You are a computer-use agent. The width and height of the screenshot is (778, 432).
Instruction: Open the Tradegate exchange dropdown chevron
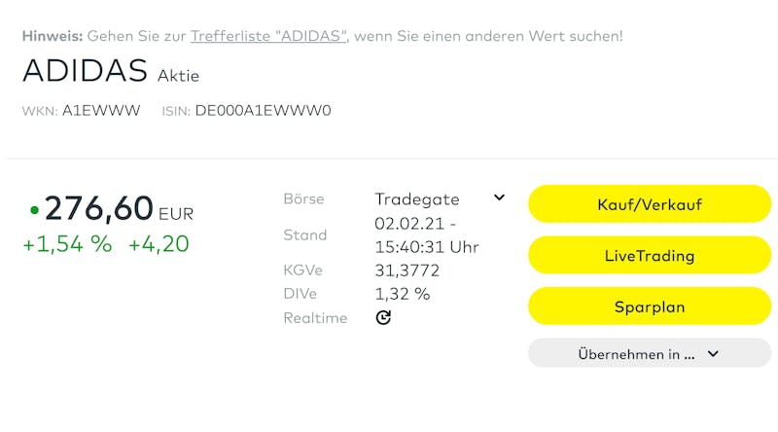499,198
